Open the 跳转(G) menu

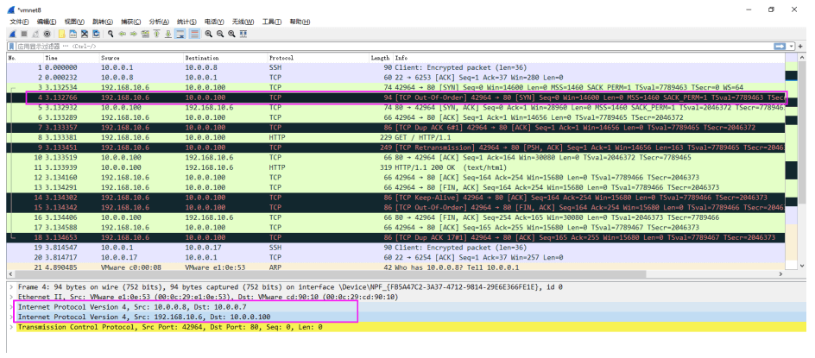click(x=103, y=22)
